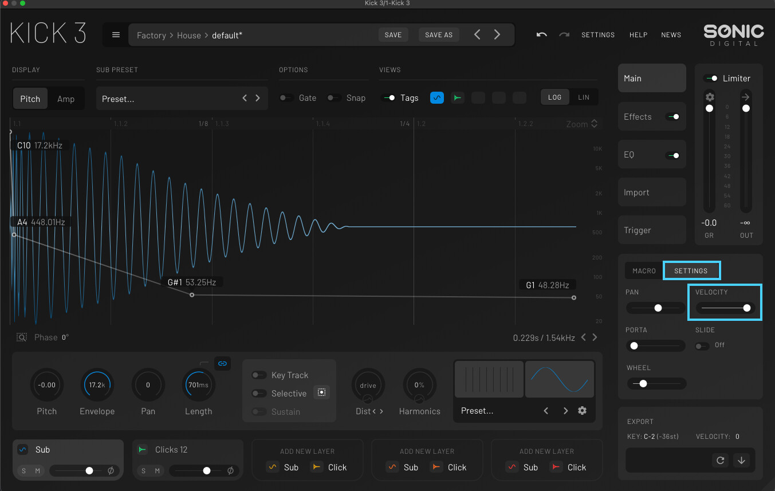Go to next preset in header
Viewport: 775px width, 491px height.
point(497,35)
